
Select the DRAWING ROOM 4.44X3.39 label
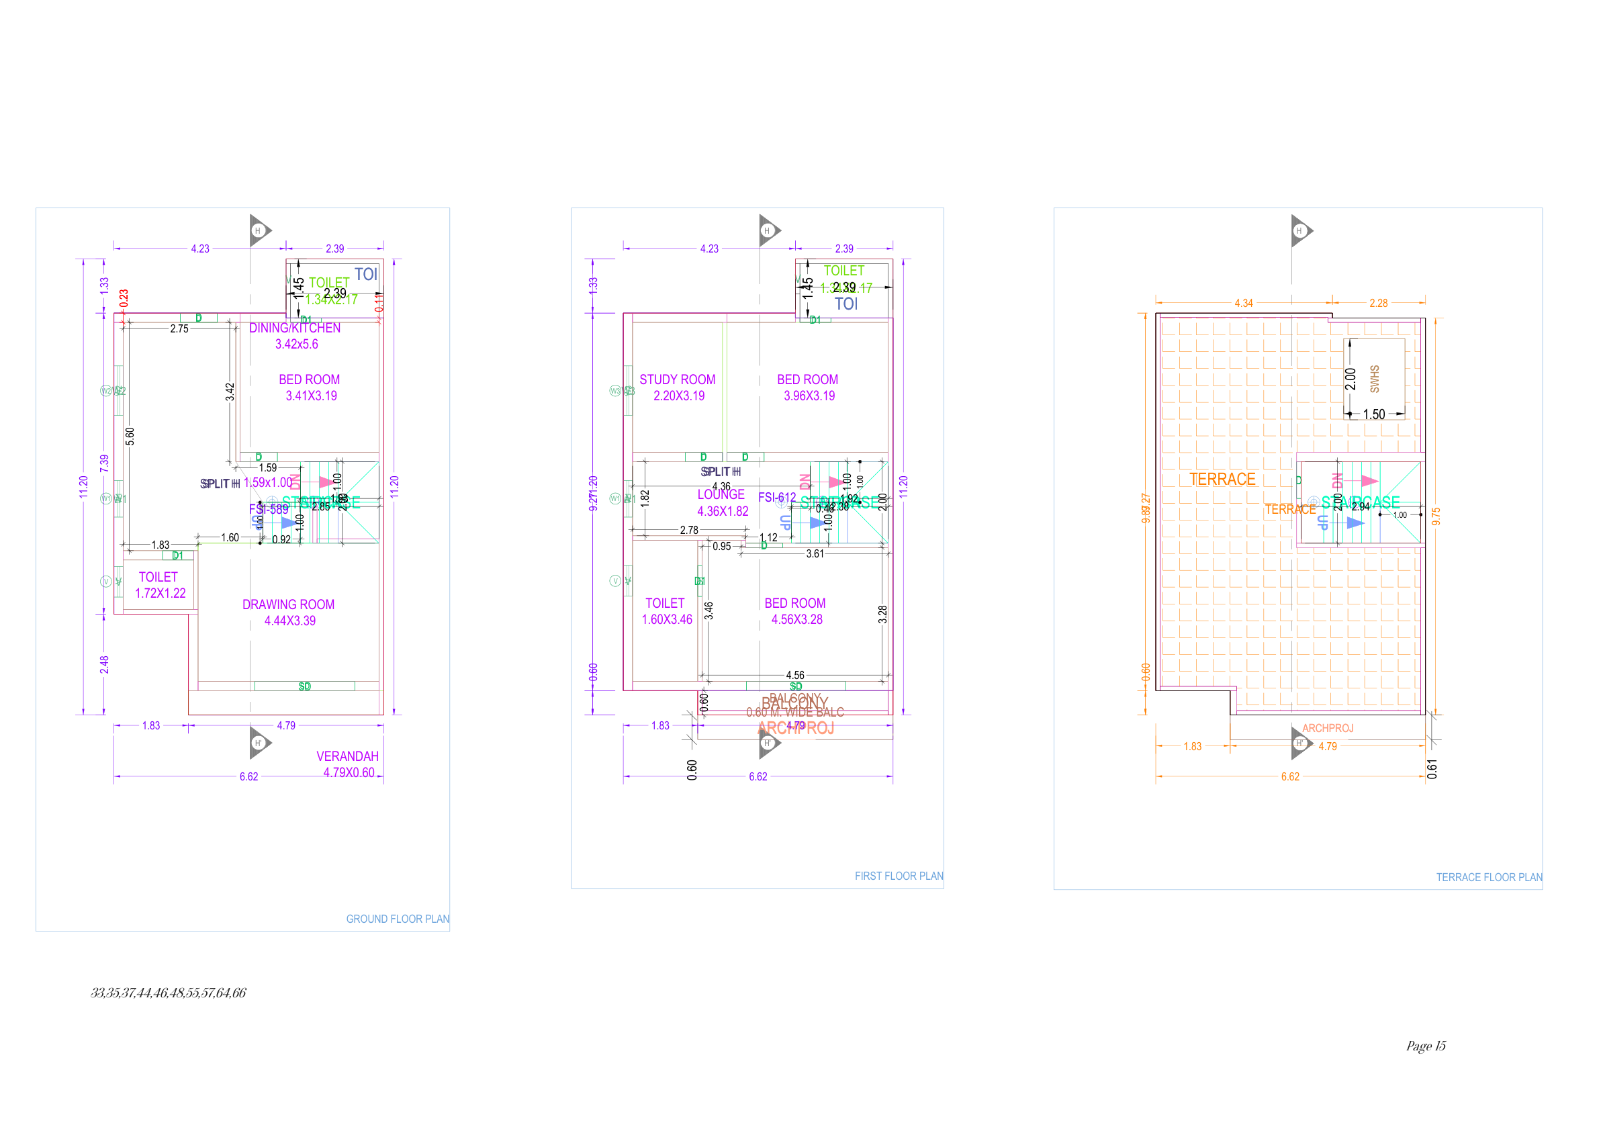[289, 613]
